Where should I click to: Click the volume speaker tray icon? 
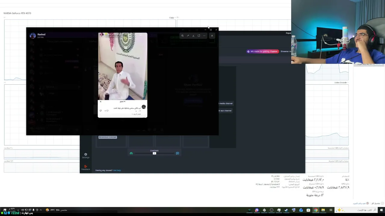click(23, 210)
